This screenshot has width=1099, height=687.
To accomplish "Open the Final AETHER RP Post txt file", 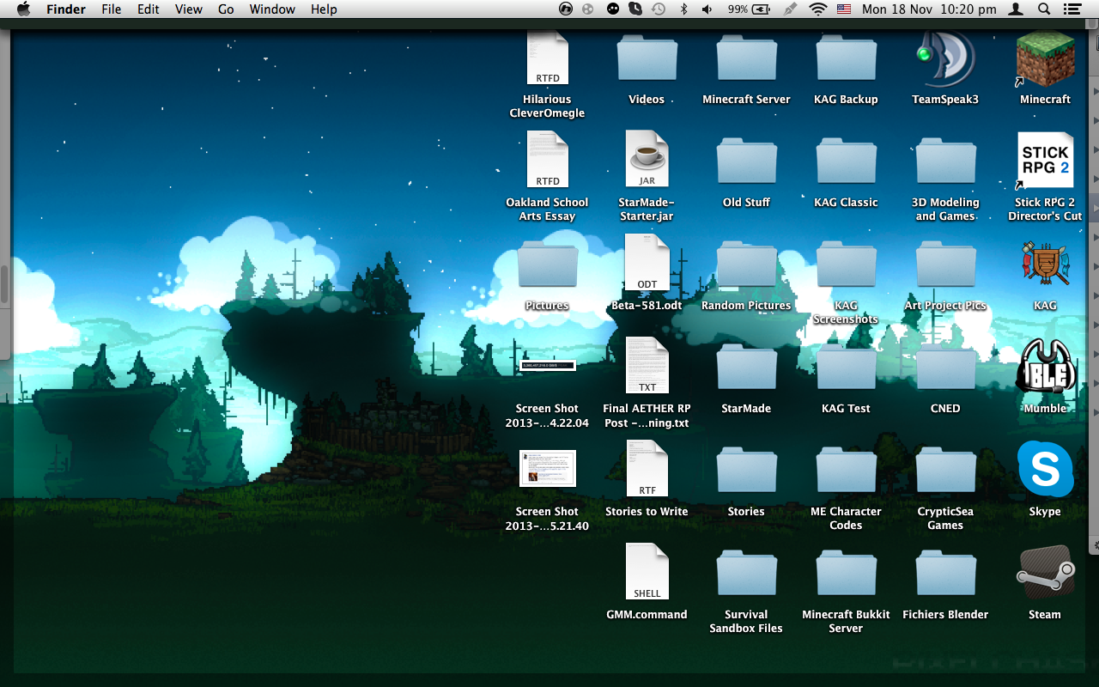I will point(647,365).
